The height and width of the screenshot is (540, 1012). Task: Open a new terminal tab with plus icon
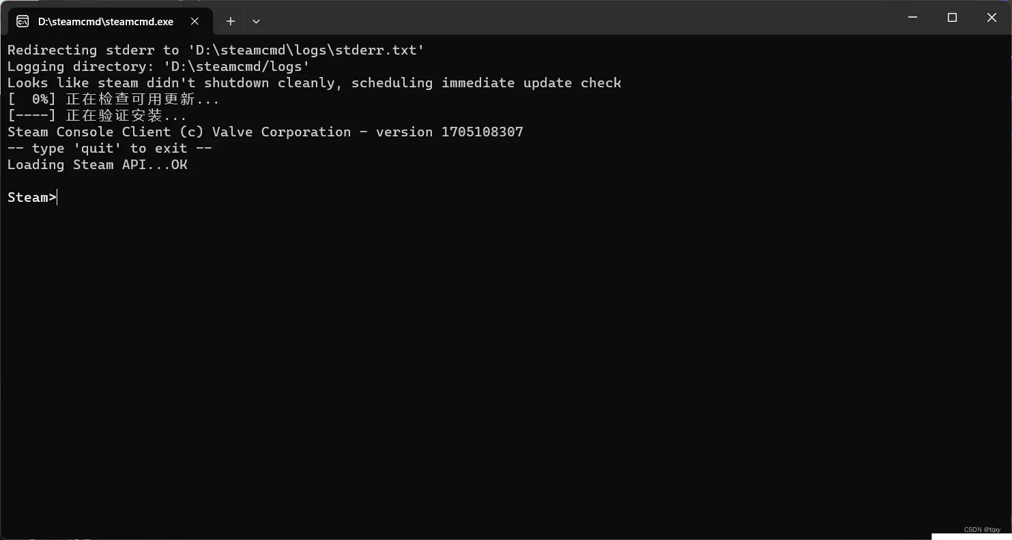tap(231, 21)
